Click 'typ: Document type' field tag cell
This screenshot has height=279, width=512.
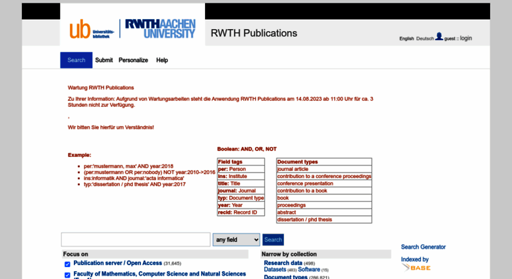tap(241, 198)
